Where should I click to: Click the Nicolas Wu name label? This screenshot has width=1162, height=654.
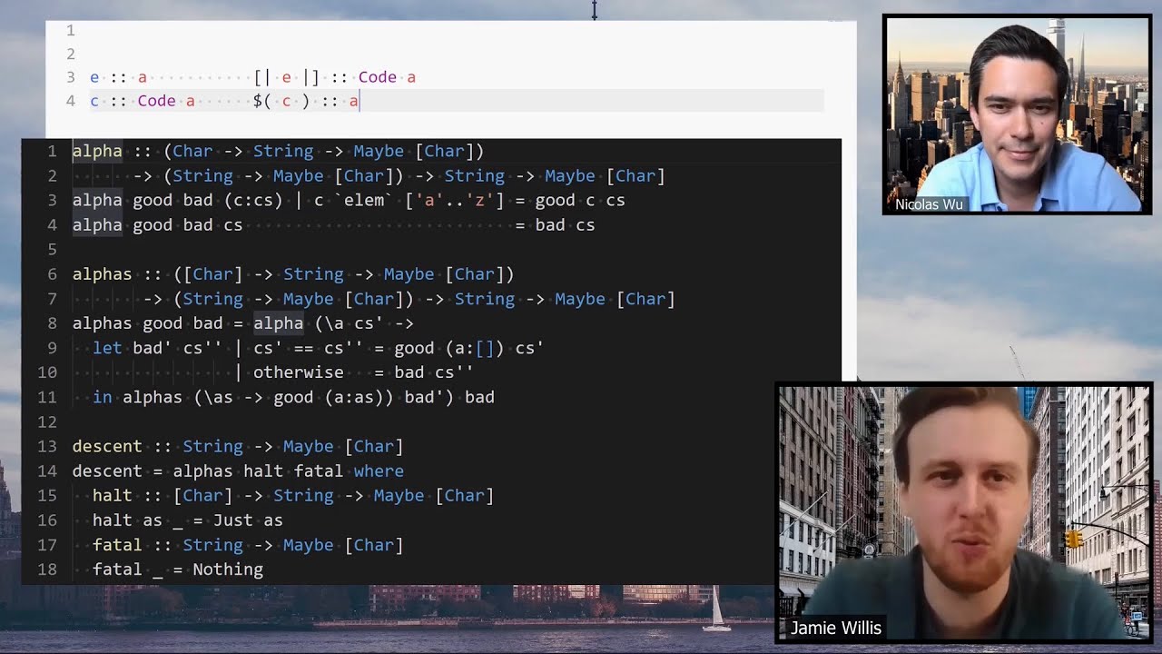(929, 204)
